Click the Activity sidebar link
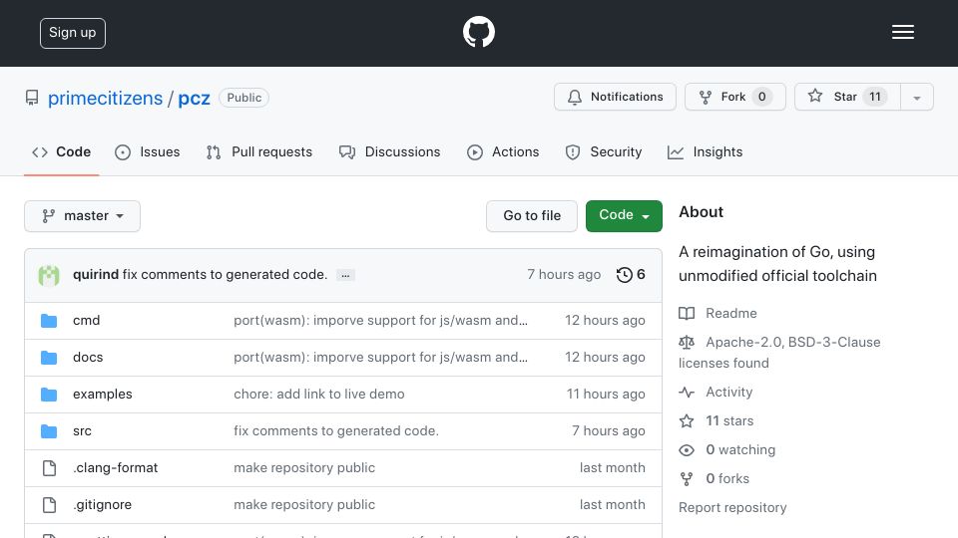Viewport: 958px width, 538px height. pyautogui.click(x=728, y=392)
